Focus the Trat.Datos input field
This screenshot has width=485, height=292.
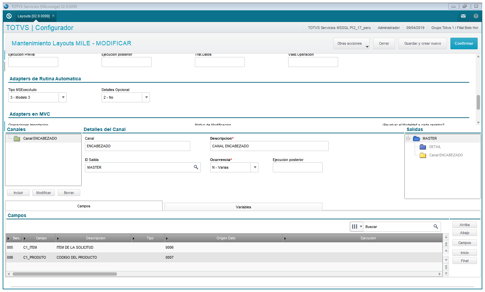point(220,62)
